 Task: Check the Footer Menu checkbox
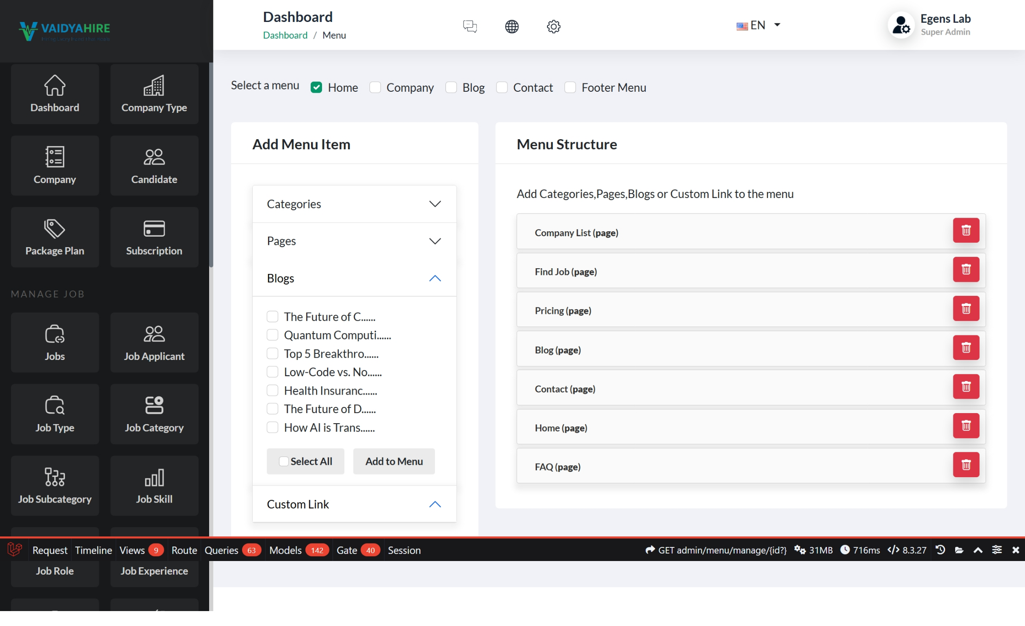[x=570, y=87]
